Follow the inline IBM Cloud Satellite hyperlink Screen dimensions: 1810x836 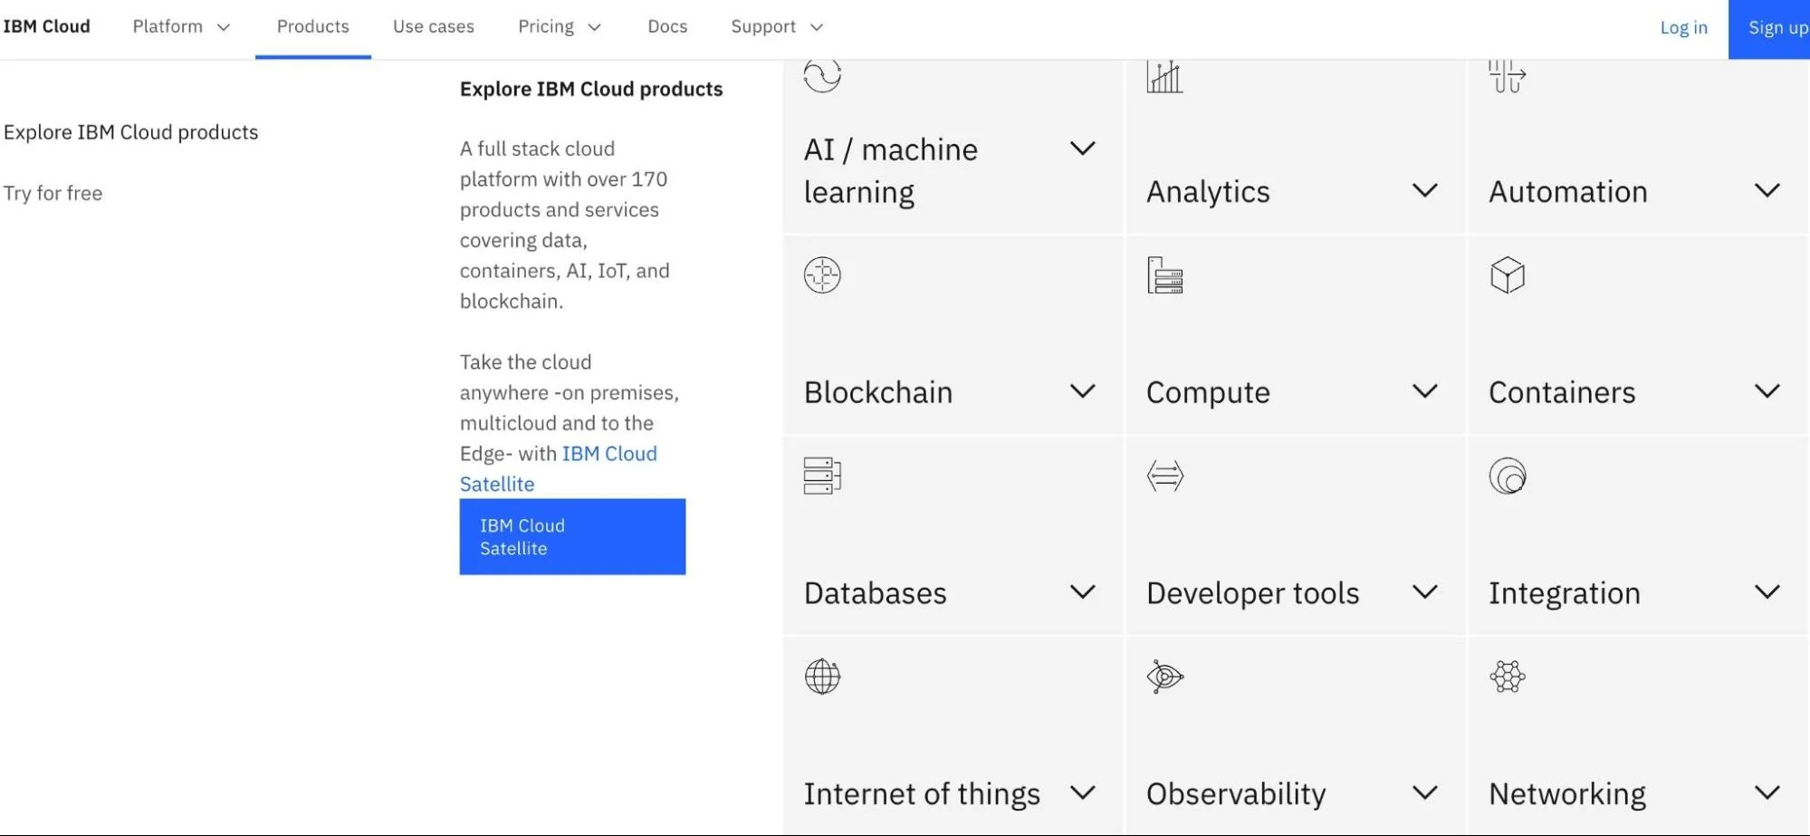click(x=559, y=469)
